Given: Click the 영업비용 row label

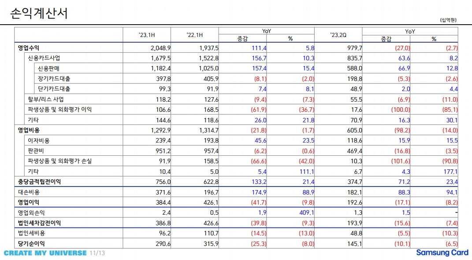Looking at the screenshot, I should tap(29, 130).
